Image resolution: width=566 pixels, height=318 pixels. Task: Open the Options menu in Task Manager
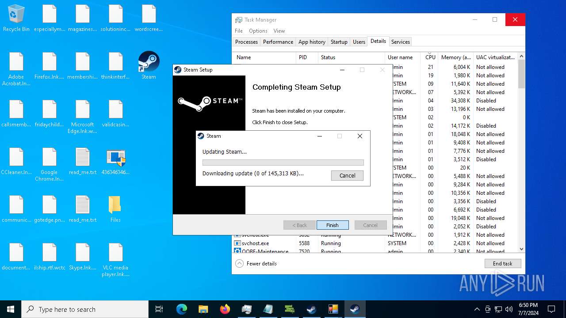[258, 31]
